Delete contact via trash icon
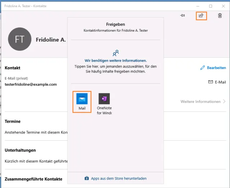 (x=220, y=15)
